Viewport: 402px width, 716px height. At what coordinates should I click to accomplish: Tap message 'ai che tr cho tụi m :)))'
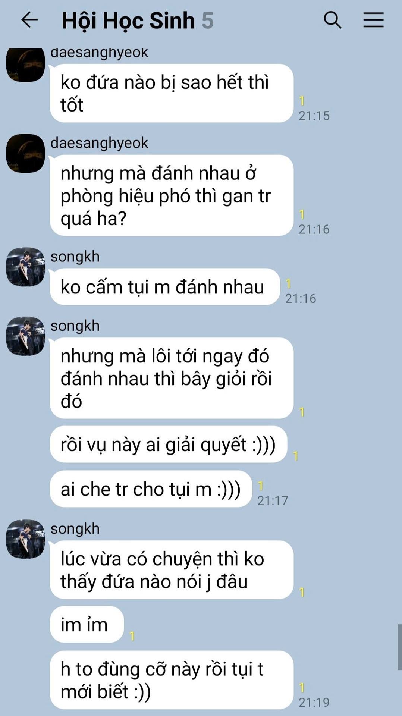(151, 489)
